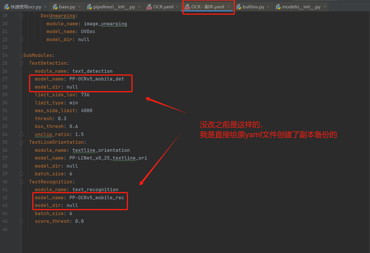Image resolution: width=370 pixels, height=253 pixels.
Task: Switch to the models\__init__.py tab
Action: [x=301, y=7]
